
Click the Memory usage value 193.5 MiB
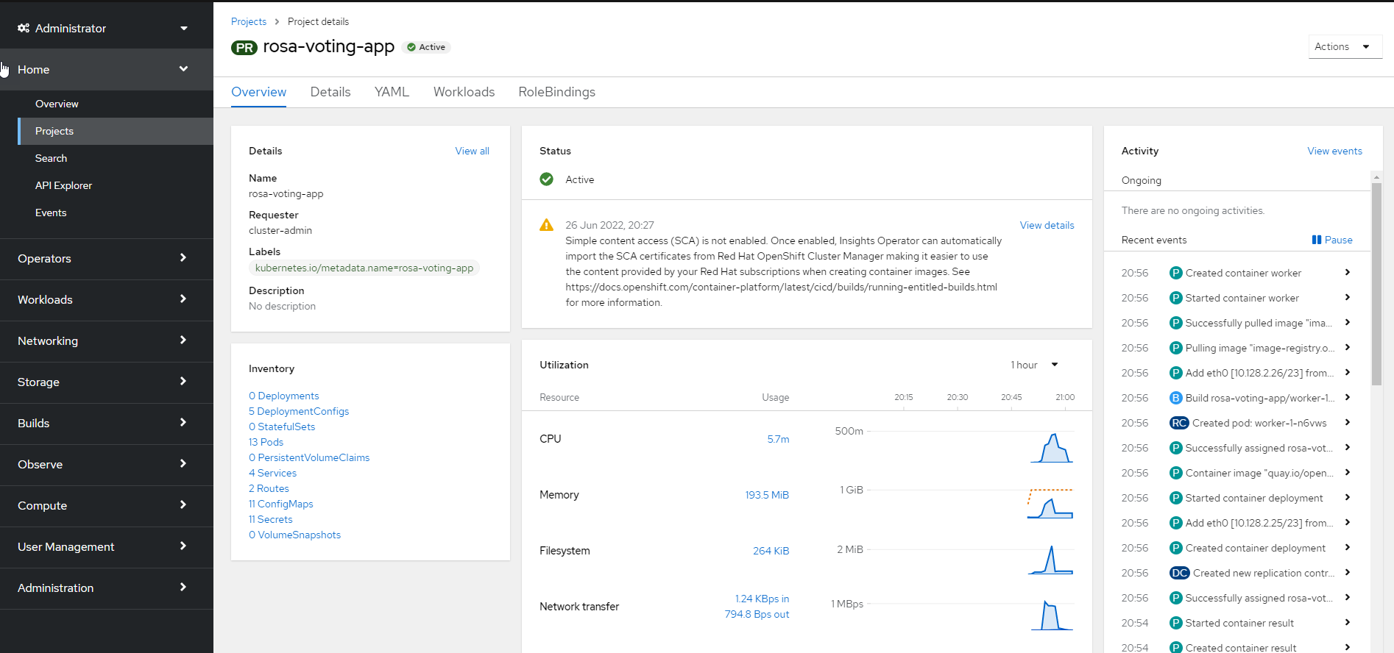(x=767, y=495)
